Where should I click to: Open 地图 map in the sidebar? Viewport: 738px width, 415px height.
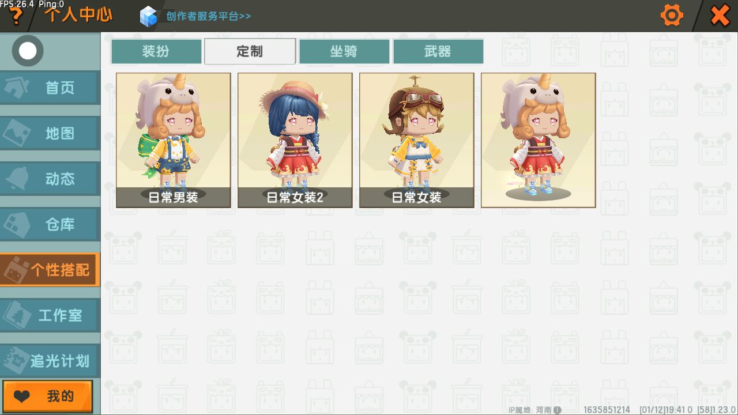point(50,133)
